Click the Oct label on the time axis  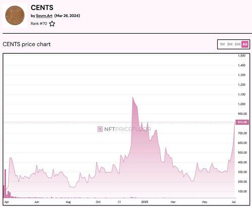click(98, 201)
